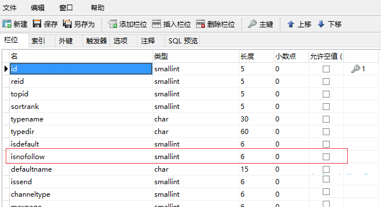Open the 帮助 menu

pyautogui.click(x=98, y=8)
